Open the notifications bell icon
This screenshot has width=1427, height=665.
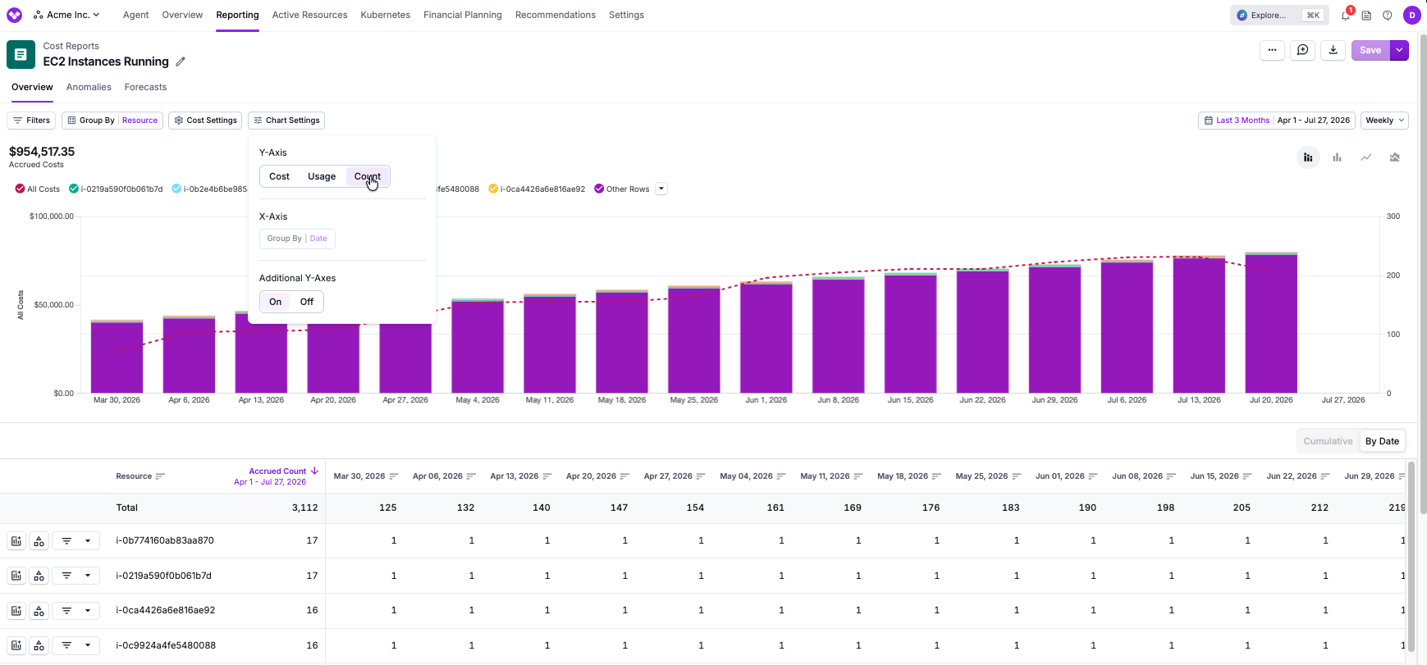click(1346, 15)
